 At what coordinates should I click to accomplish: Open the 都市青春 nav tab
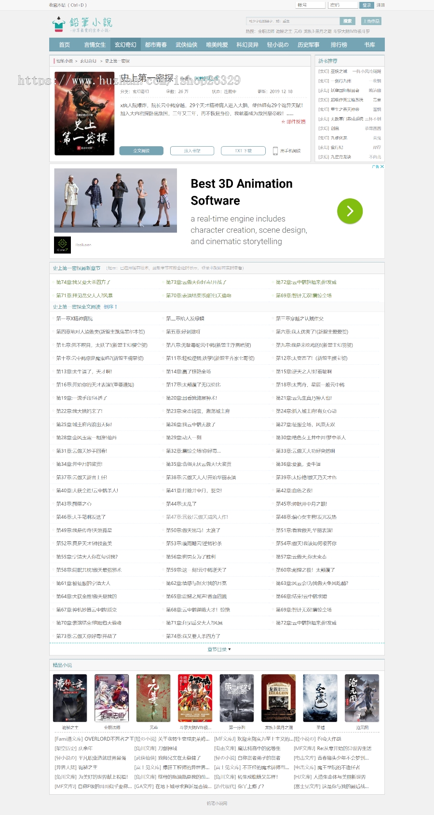(x=156, y=44)
